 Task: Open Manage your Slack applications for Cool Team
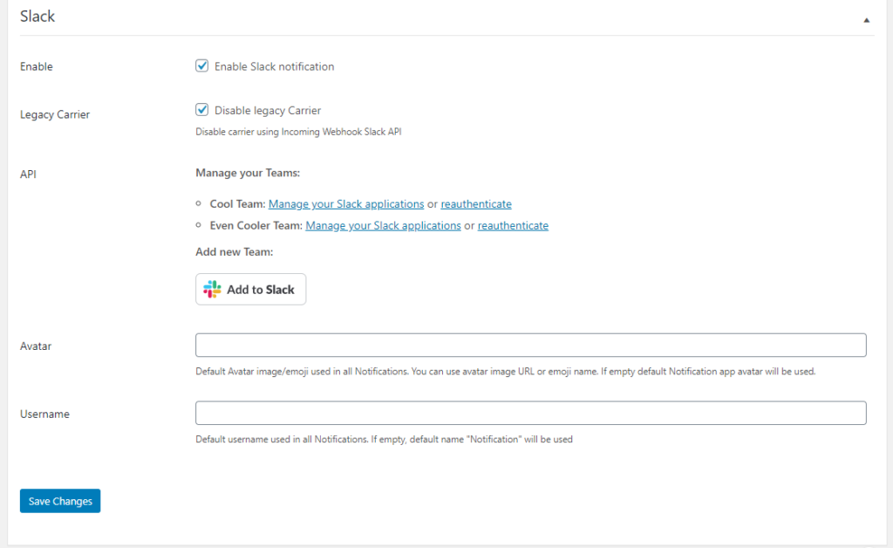(x=345, y=203)
